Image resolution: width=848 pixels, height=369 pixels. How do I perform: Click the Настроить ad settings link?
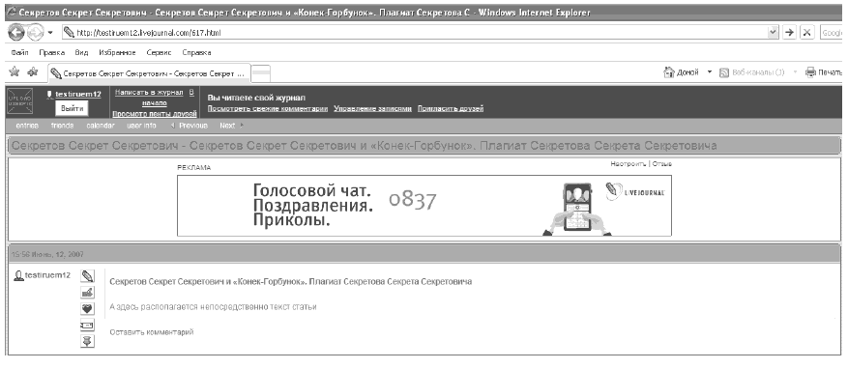[629, 163]
